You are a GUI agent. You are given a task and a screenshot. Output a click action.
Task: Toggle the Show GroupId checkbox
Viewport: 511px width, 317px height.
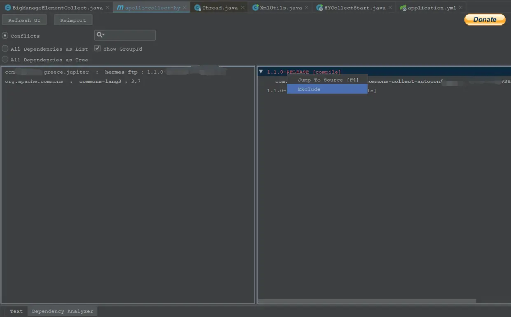point(97,48)
